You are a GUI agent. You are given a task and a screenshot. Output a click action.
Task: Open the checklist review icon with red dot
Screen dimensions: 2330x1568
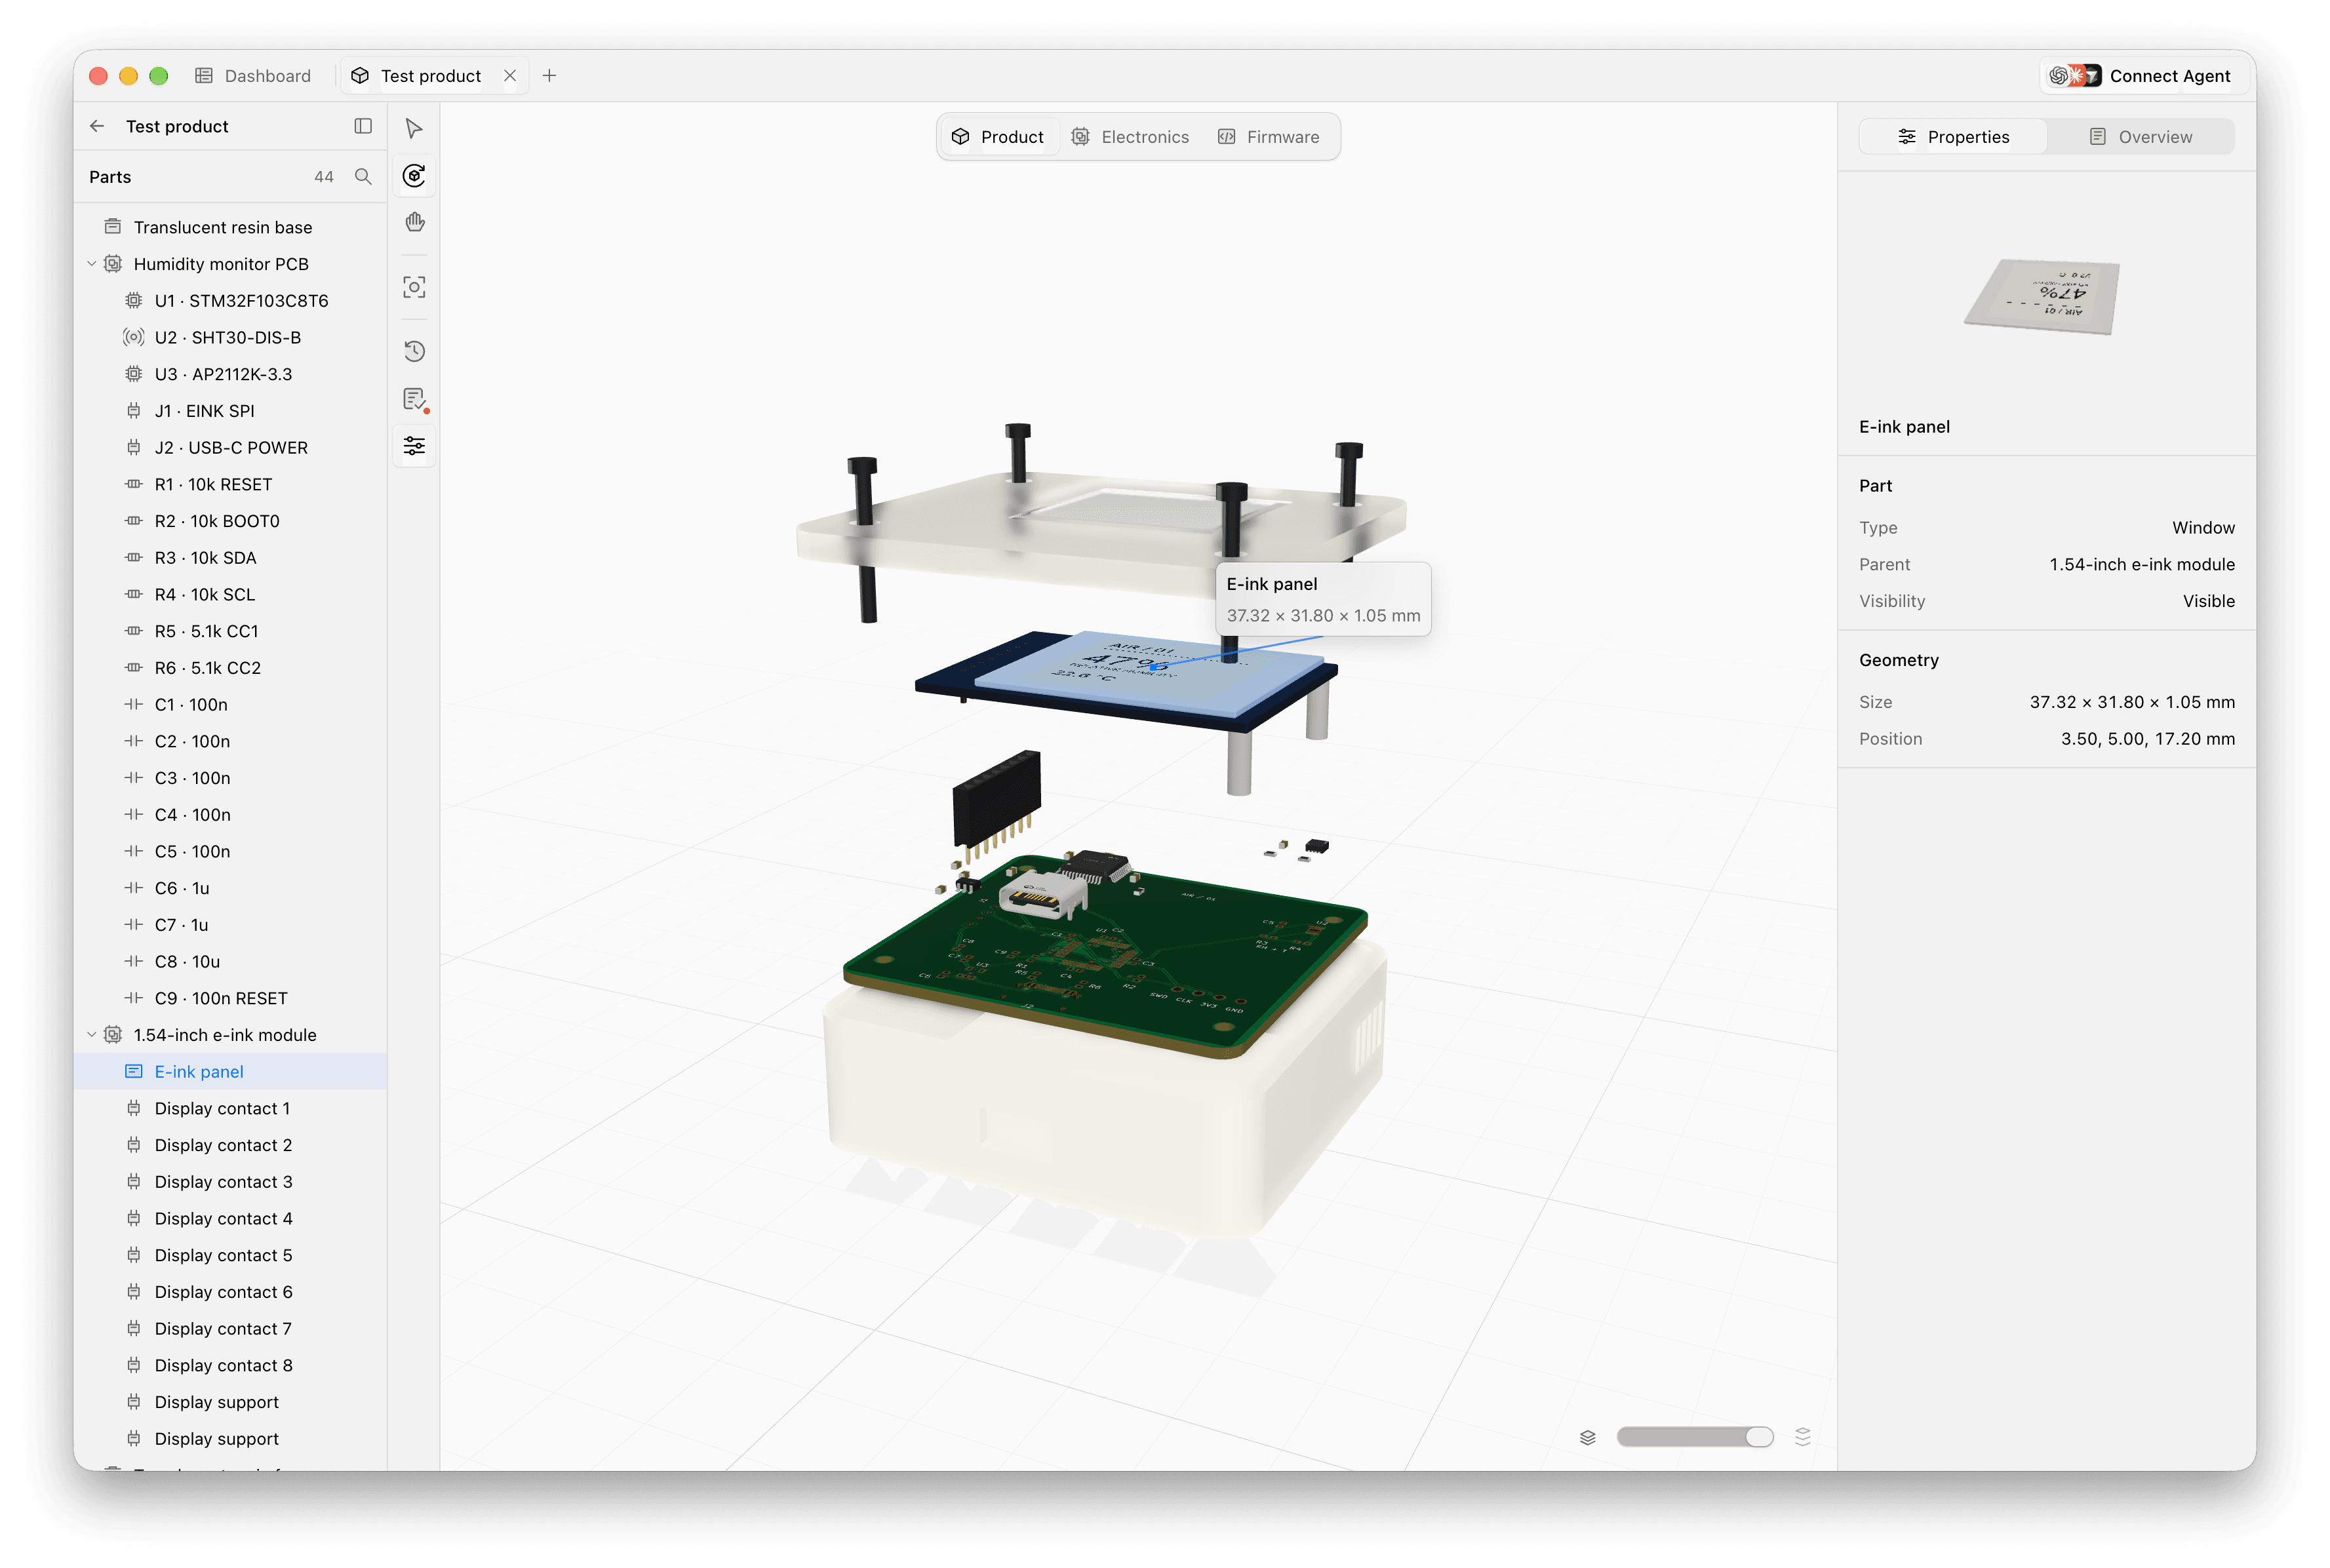click(x=414, y=399)
